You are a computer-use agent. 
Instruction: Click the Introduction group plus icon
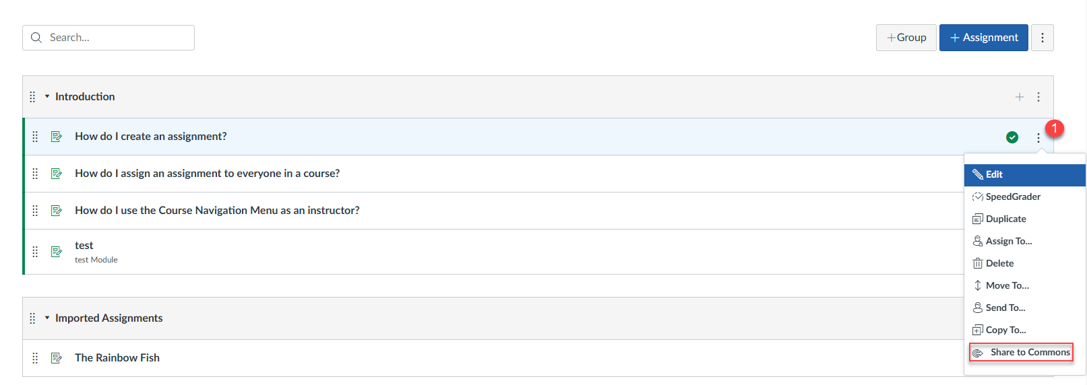coord(1019,97)
